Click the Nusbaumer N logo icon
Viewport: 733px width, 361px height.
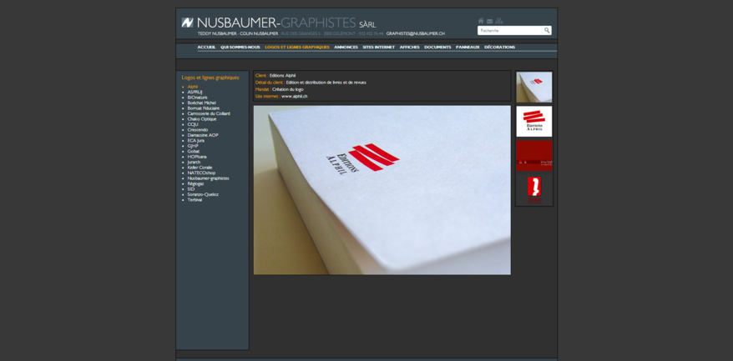point(187,23)
